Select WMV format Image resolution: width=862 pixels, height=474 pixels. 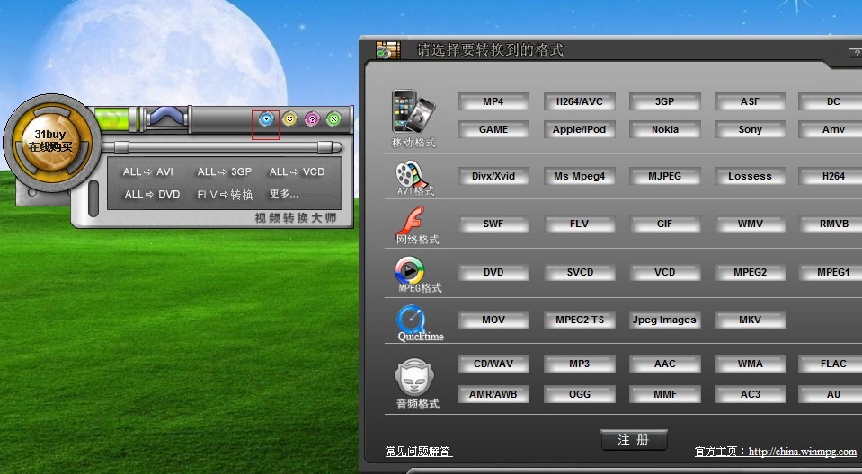(750, 224)
